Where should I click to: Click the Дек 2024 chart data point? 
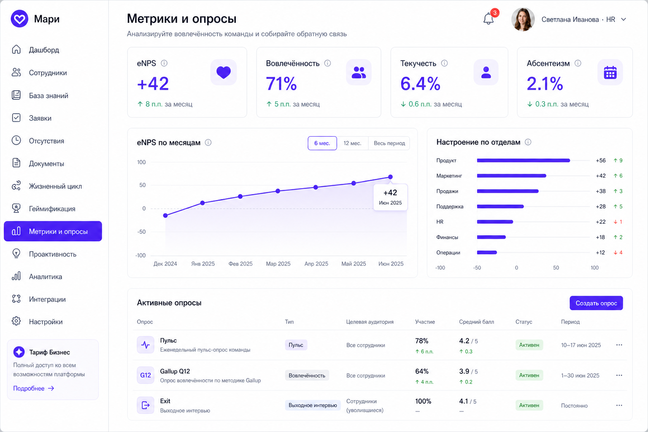(x=165, y=216)
